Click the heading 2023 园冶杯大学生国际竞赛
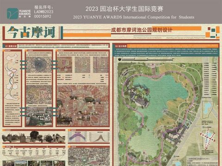Screen dimensions: 222x166 pos(124,9)
